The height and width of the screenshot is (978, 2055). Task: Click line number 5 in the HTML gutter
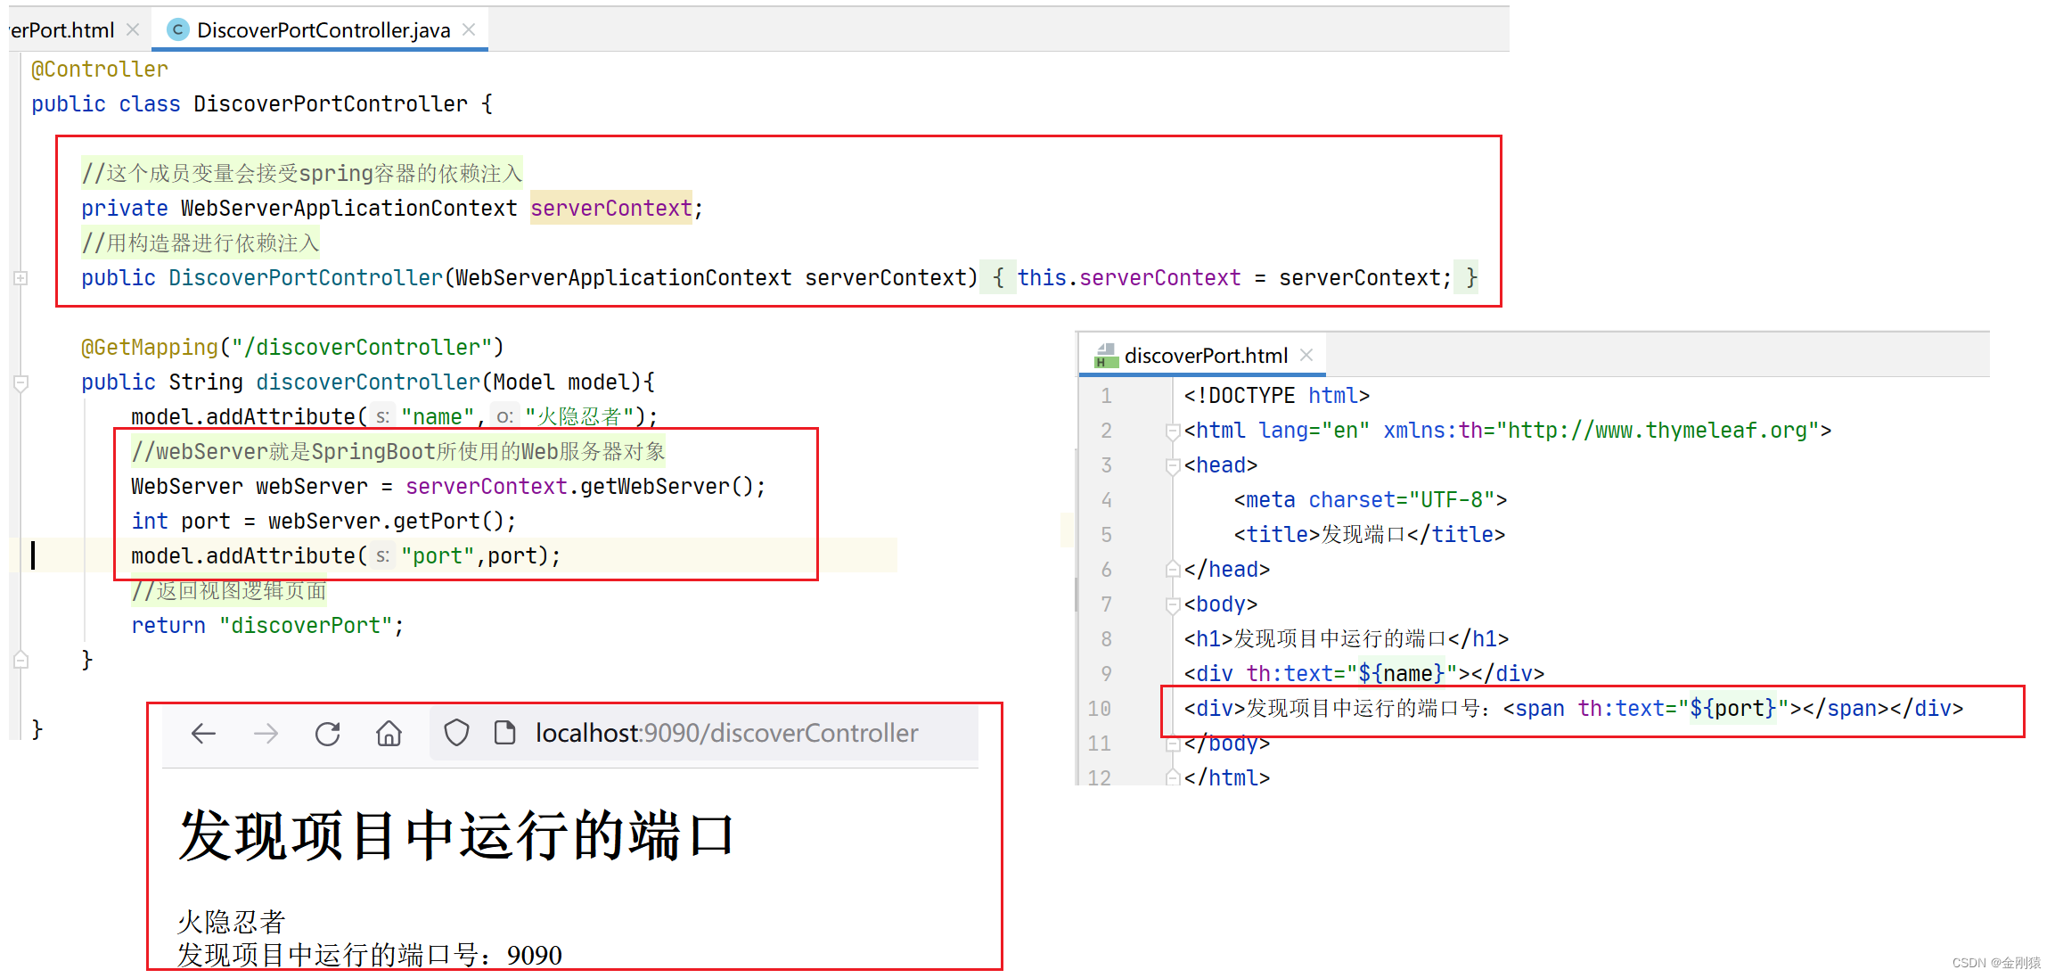1106,535
